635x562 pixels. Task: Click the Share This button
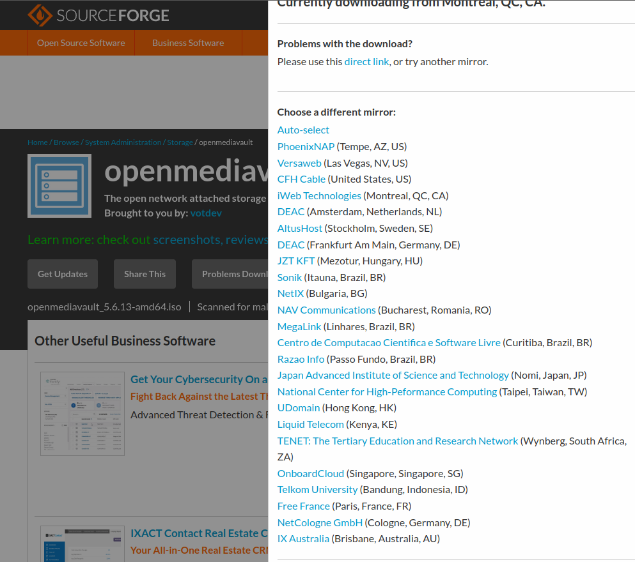(x=145, y=273)
